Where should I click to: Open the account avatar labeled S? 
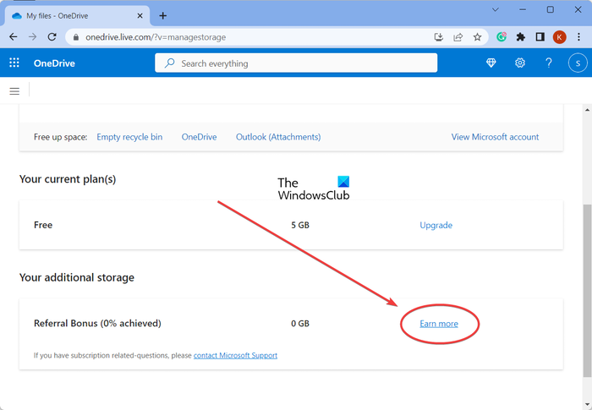pos(578,63)
